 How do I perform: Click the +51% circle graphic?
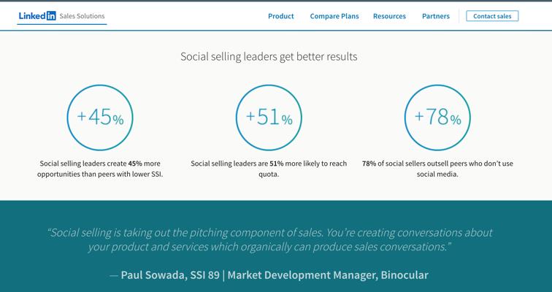pos(269,118)
